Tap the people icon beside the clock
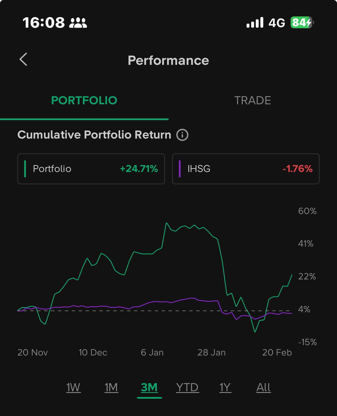 78,23
